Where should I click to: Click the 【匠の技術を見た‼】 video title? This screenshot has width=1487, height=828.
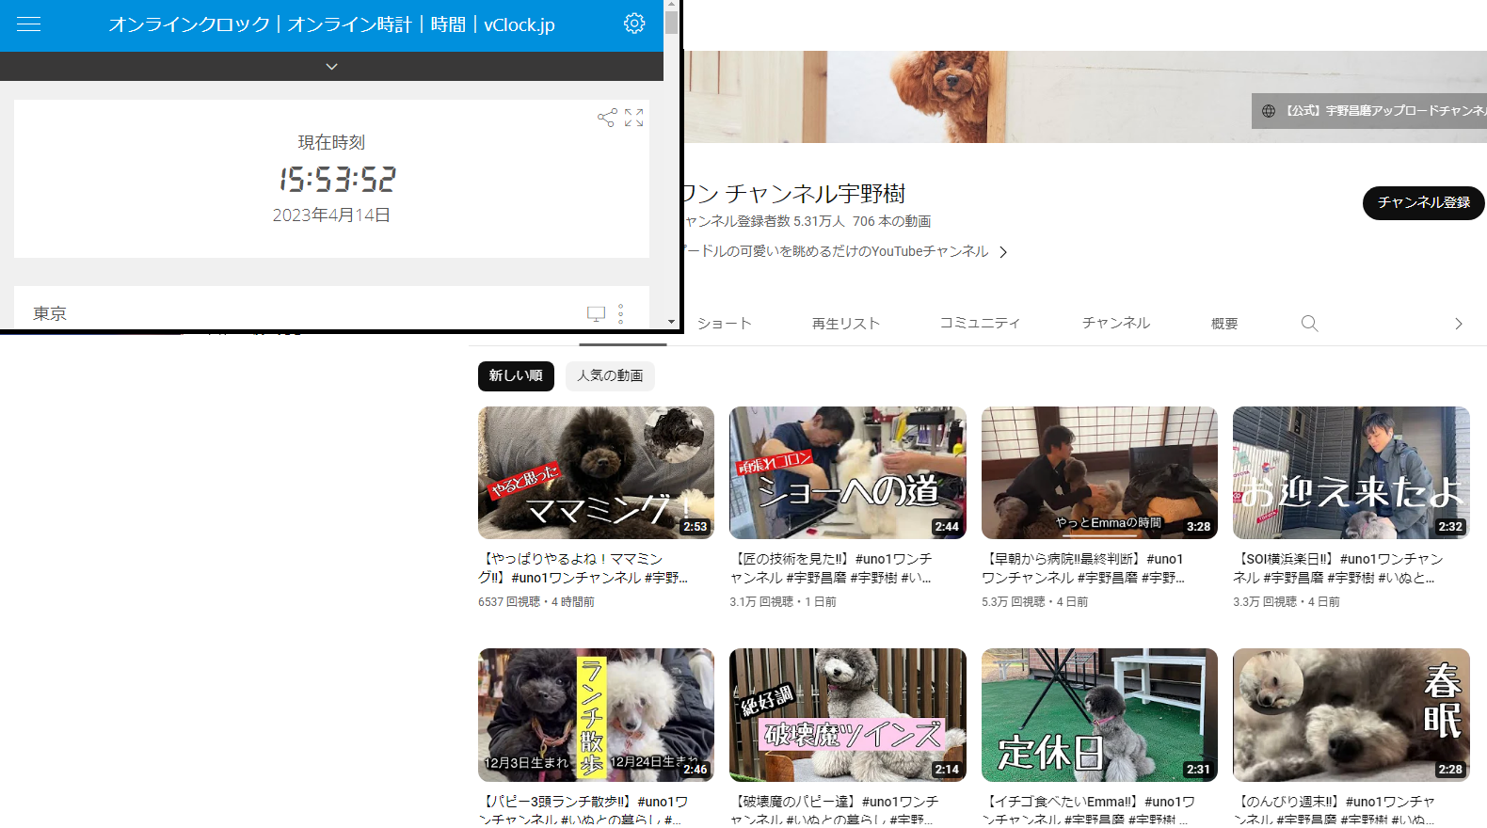pos(831,568)
